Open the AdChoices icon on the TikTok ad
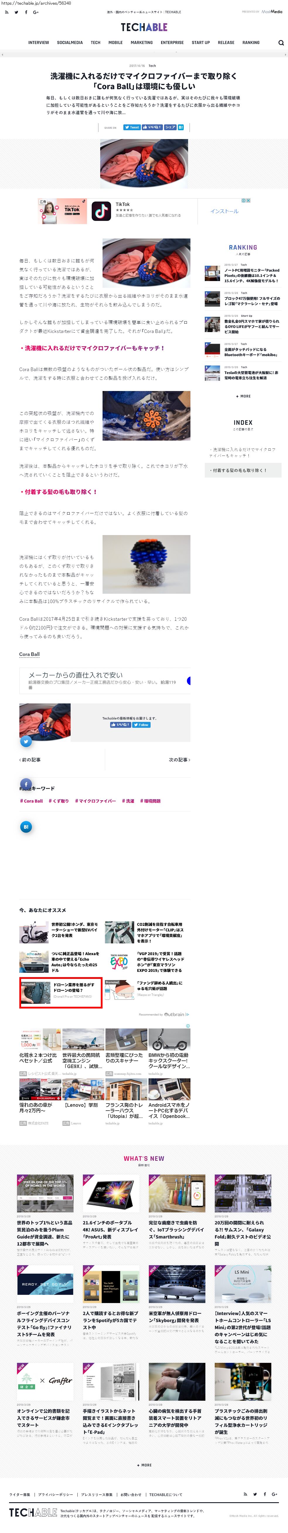288x1533 pixels. tap(248, 201)
